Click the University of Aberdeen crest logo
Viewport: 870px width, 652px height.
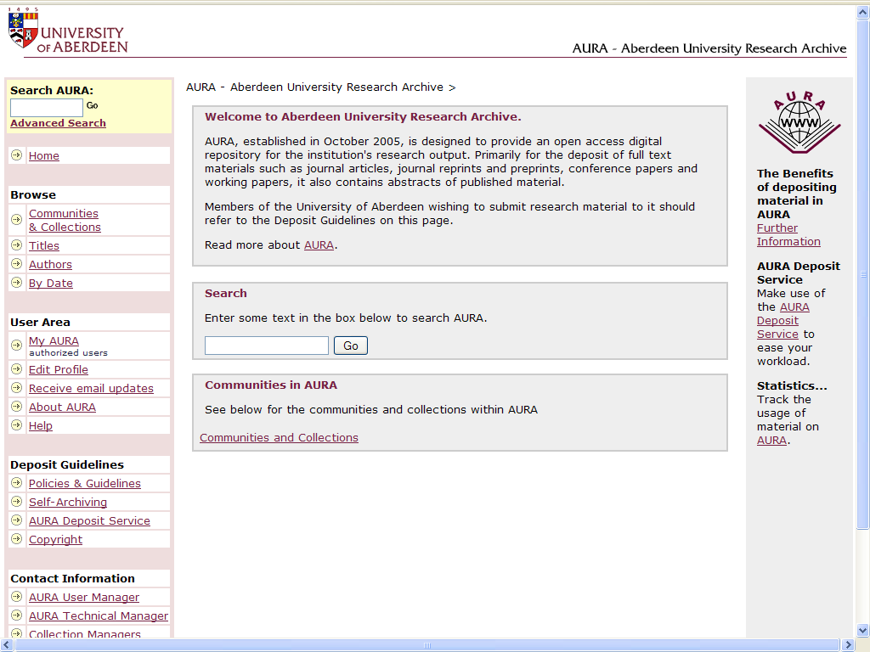click(x=23, y=28)
